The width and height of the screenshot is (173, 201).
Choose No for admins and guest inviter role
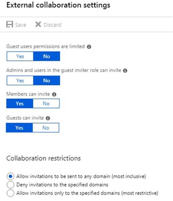47,81
